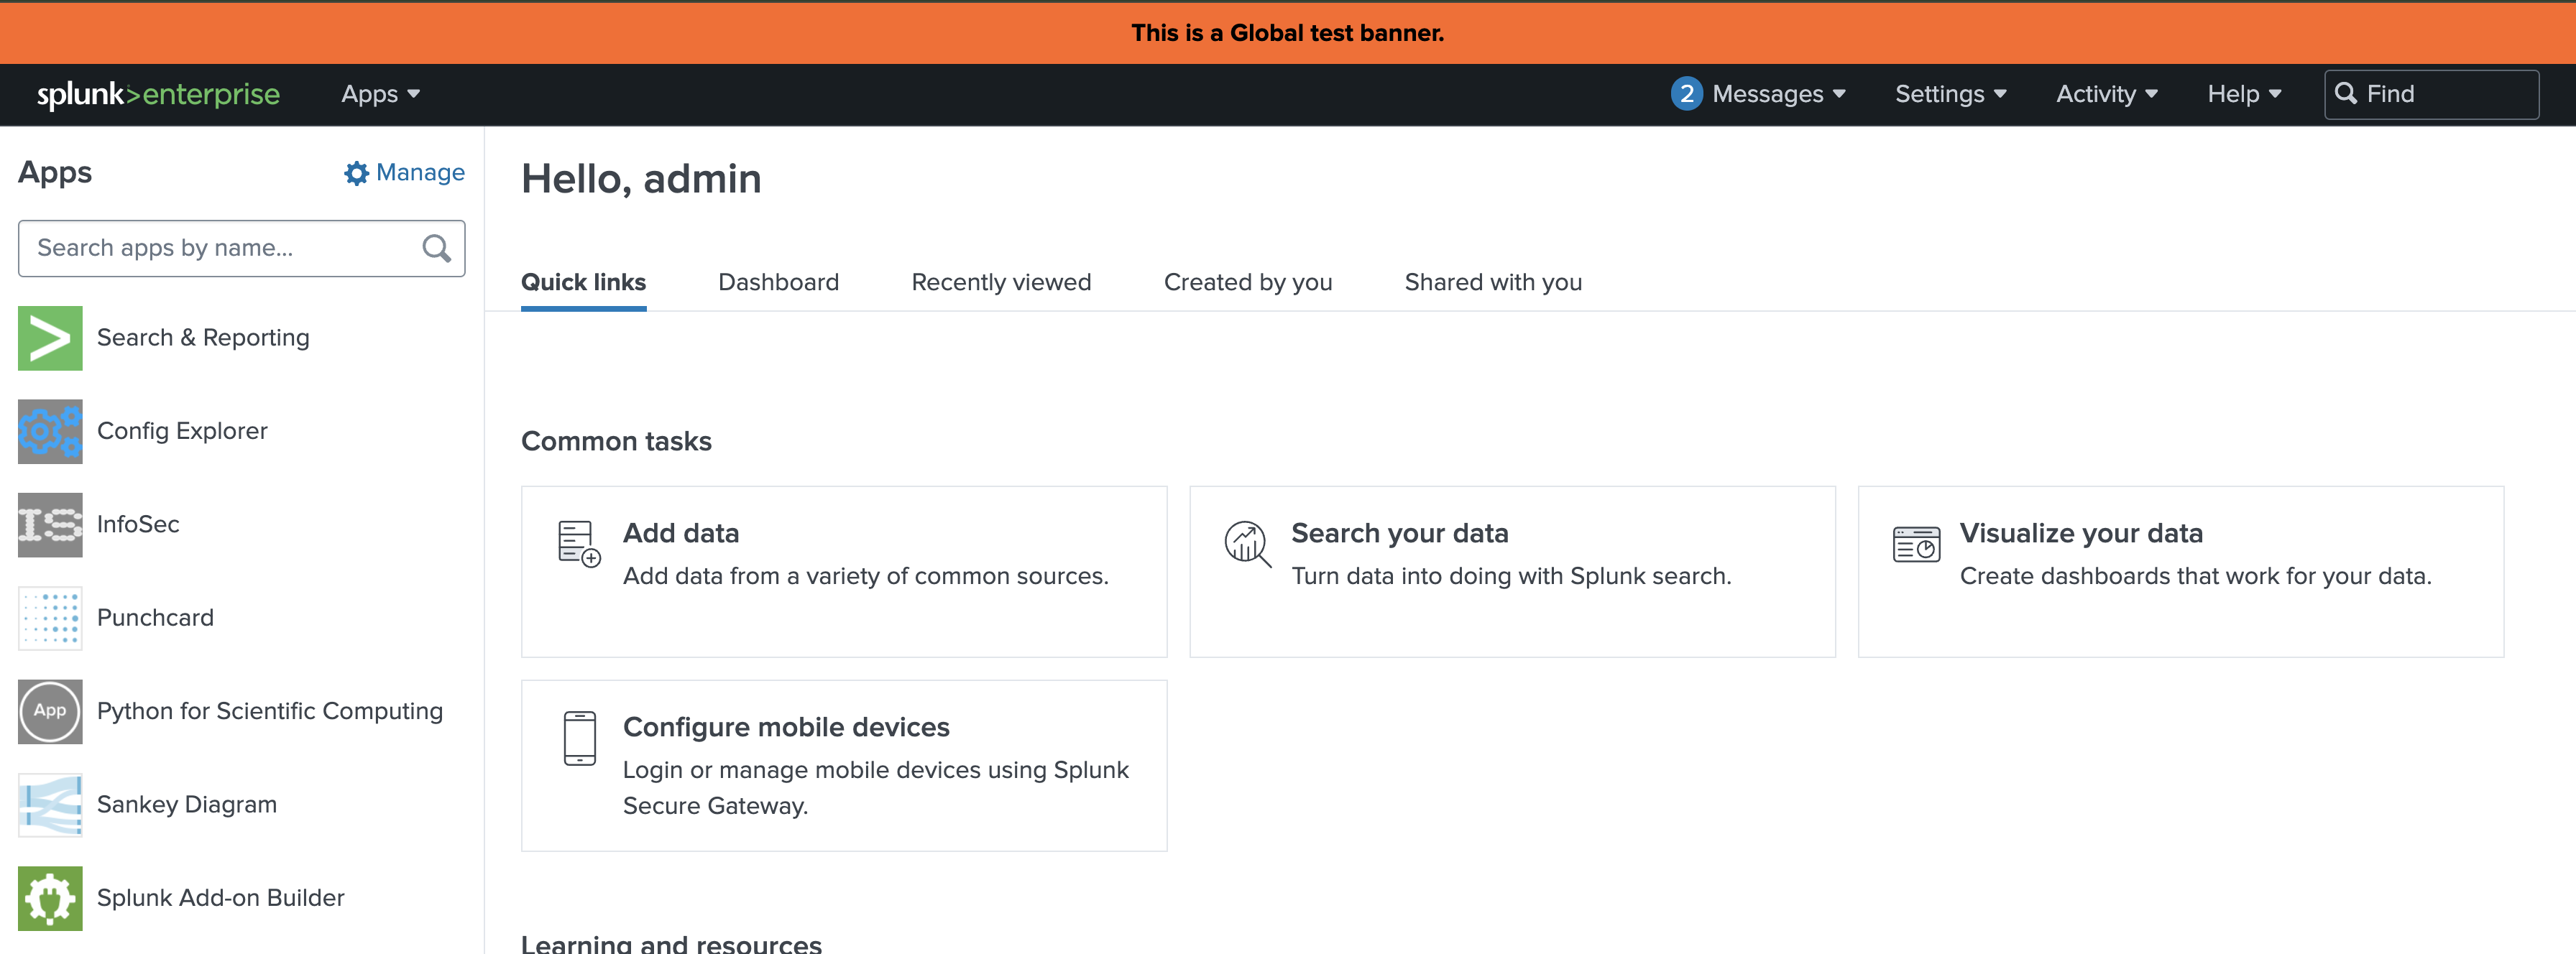Open the Messages notifications

pyautogui.click(x=1758, y=94)
